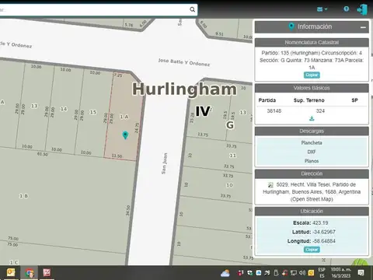Viewport: 373px width, 280px height.
Task: Download the DXF file link
Action: (x=312, y=152)
